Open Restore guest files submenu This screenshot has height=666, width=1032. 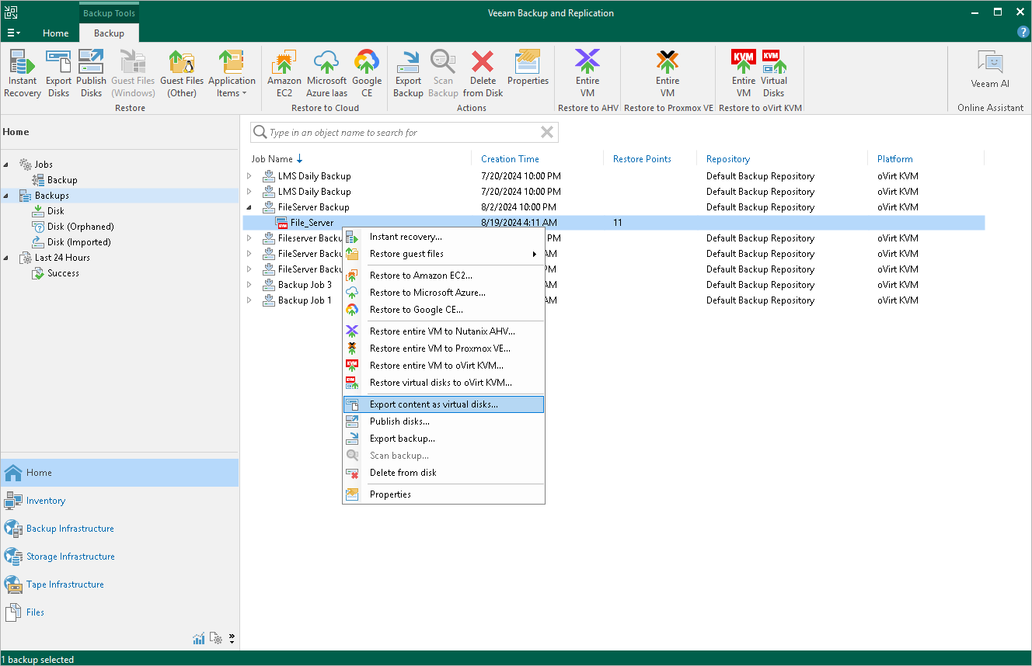pos(444,254)
